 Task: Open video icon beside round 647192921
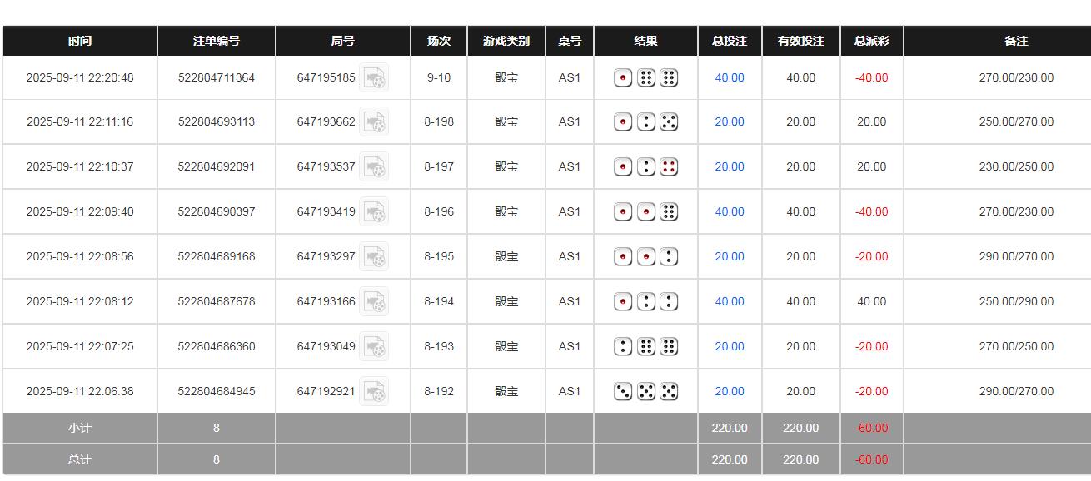[374, 392]
